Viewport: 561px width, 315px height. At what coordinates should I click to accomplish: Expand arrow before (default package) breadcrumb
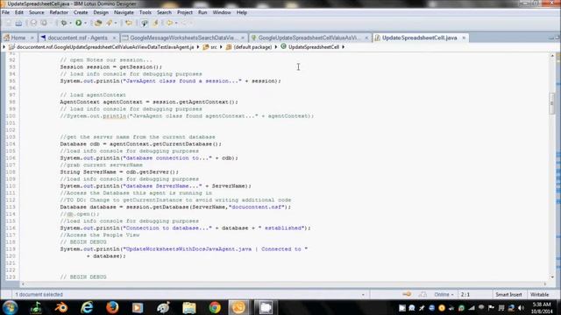221,47
